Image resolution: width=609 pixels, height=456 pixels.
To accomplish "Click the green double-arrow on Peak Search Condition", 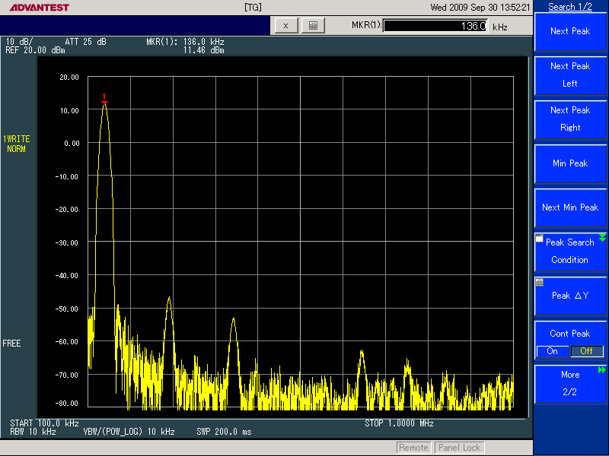I will (x=602, y=238).
